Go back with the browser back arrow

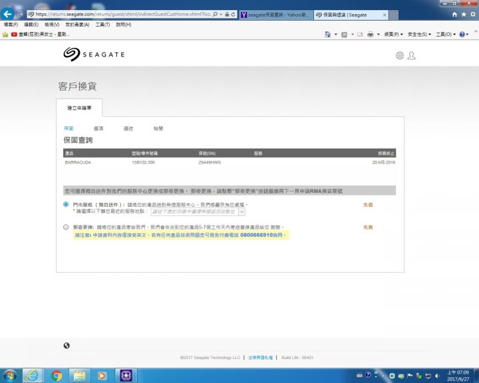[7, 14]
